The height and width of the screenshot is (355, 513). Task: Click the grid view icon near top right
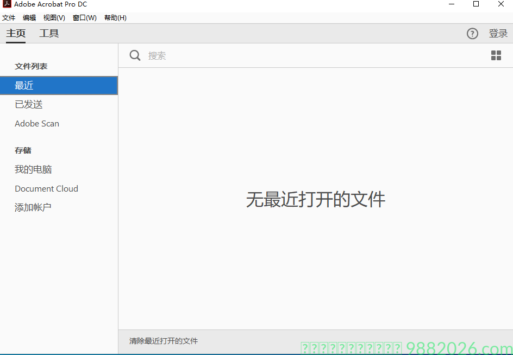click(496, 55)
